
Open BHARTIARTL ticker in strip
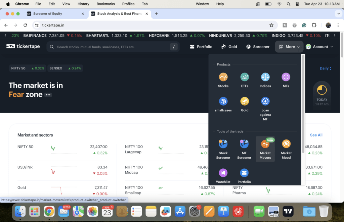click(115, 36)
